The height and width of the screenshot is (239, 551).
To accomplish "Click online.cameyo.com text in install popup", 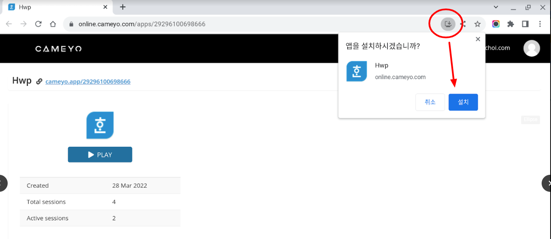I will coord(400,77).
